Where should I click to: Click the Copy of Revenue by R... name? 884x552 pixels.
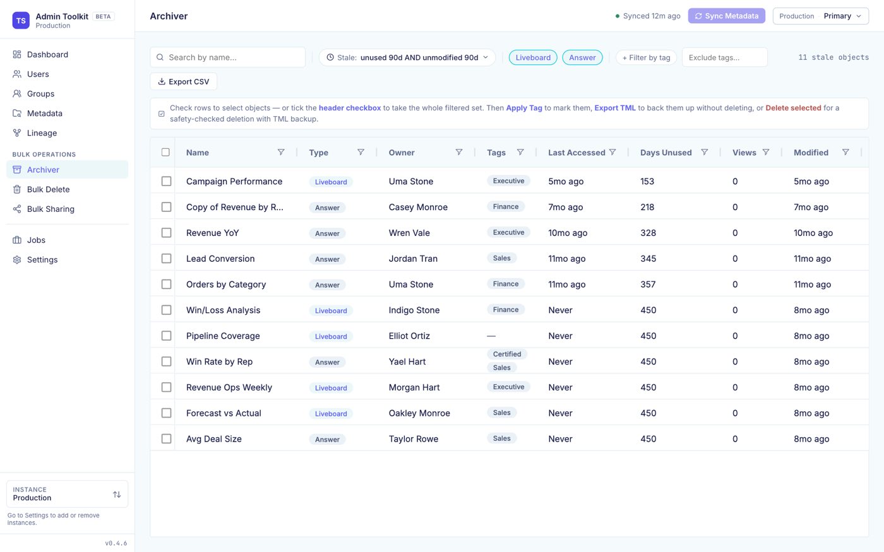click(x=235, y=207)
